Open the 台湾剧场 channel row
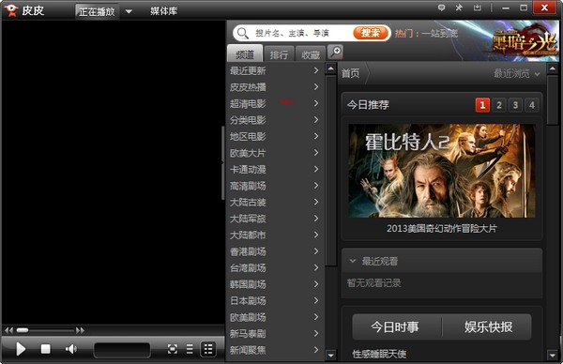The image size is (563, 364). (x=275, y=267)
